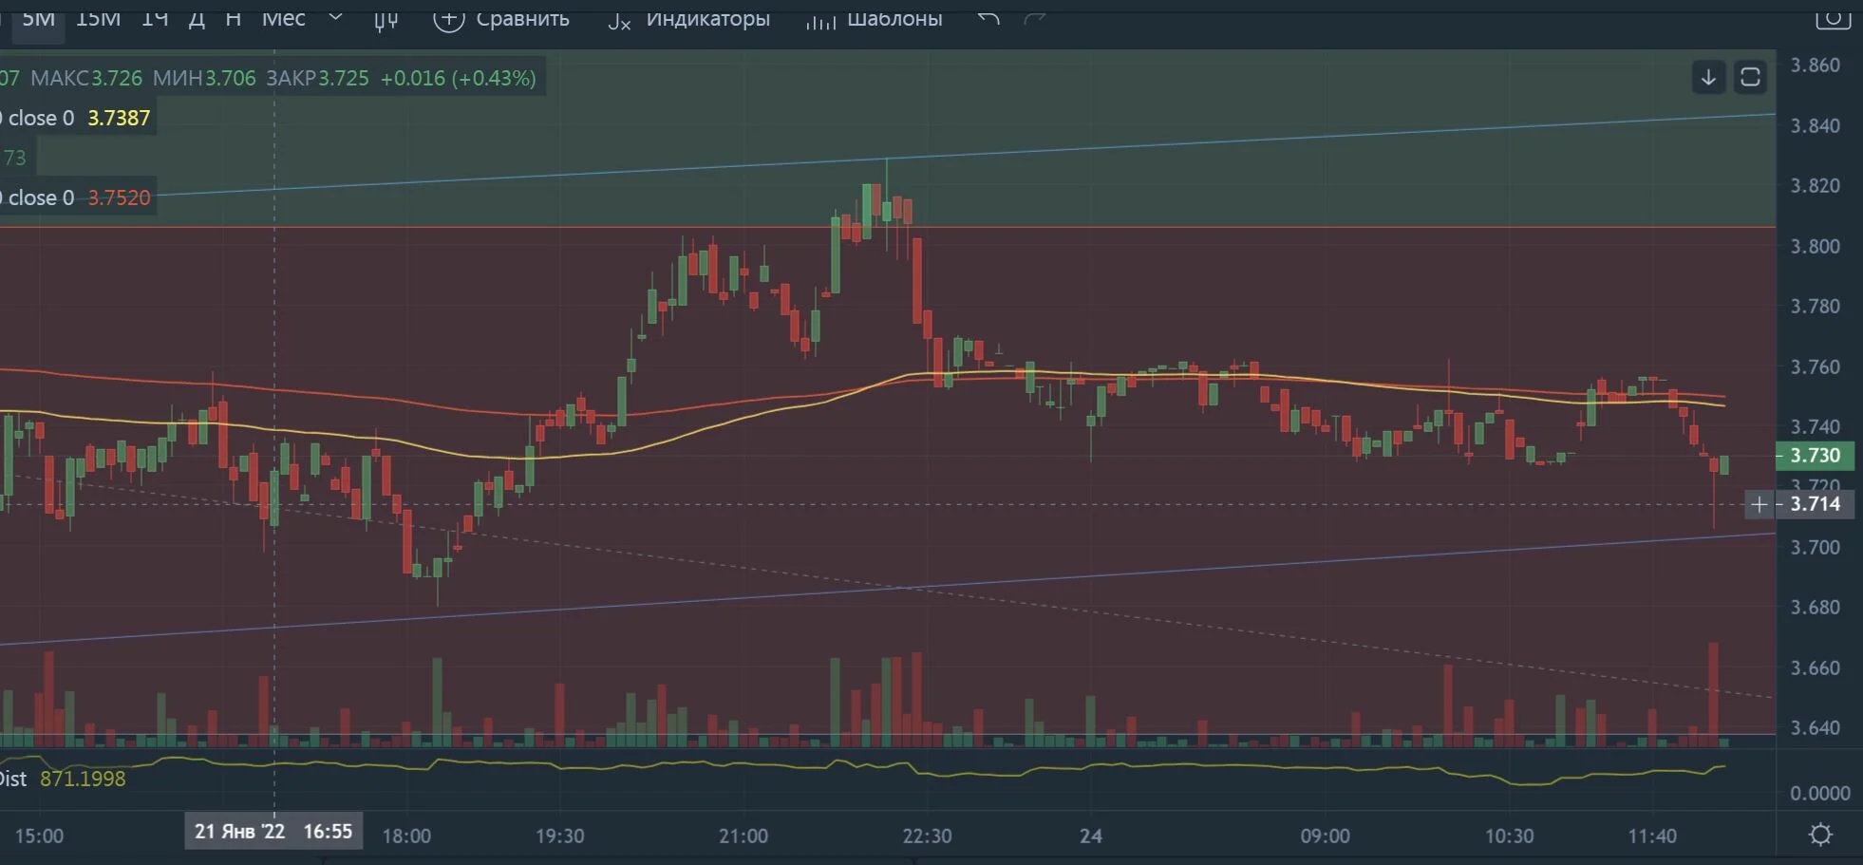Maximize the chart pane
This screenshot has width=1863, height=865.
pos(1750,78)
